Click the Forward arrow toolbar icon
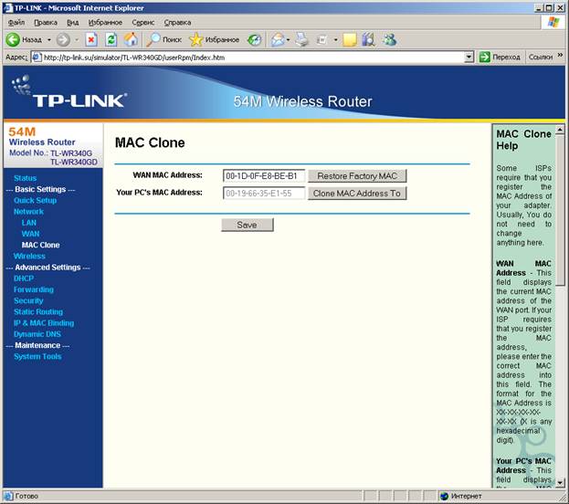Image resolution: width=569 pixels, height=504 pixels. [x=63, y=39]
